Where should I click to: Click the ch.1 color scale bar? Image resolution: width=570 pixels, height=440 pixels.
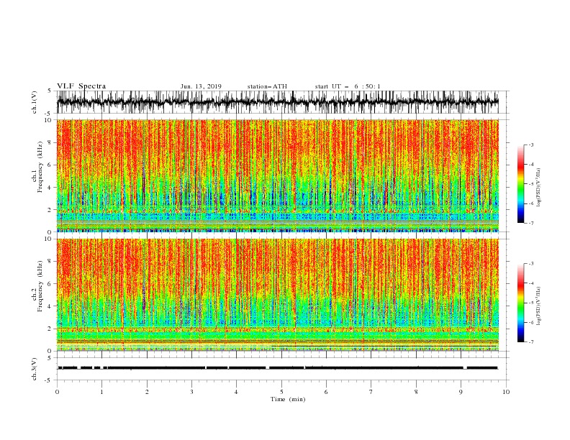click(x=520, y=184)
